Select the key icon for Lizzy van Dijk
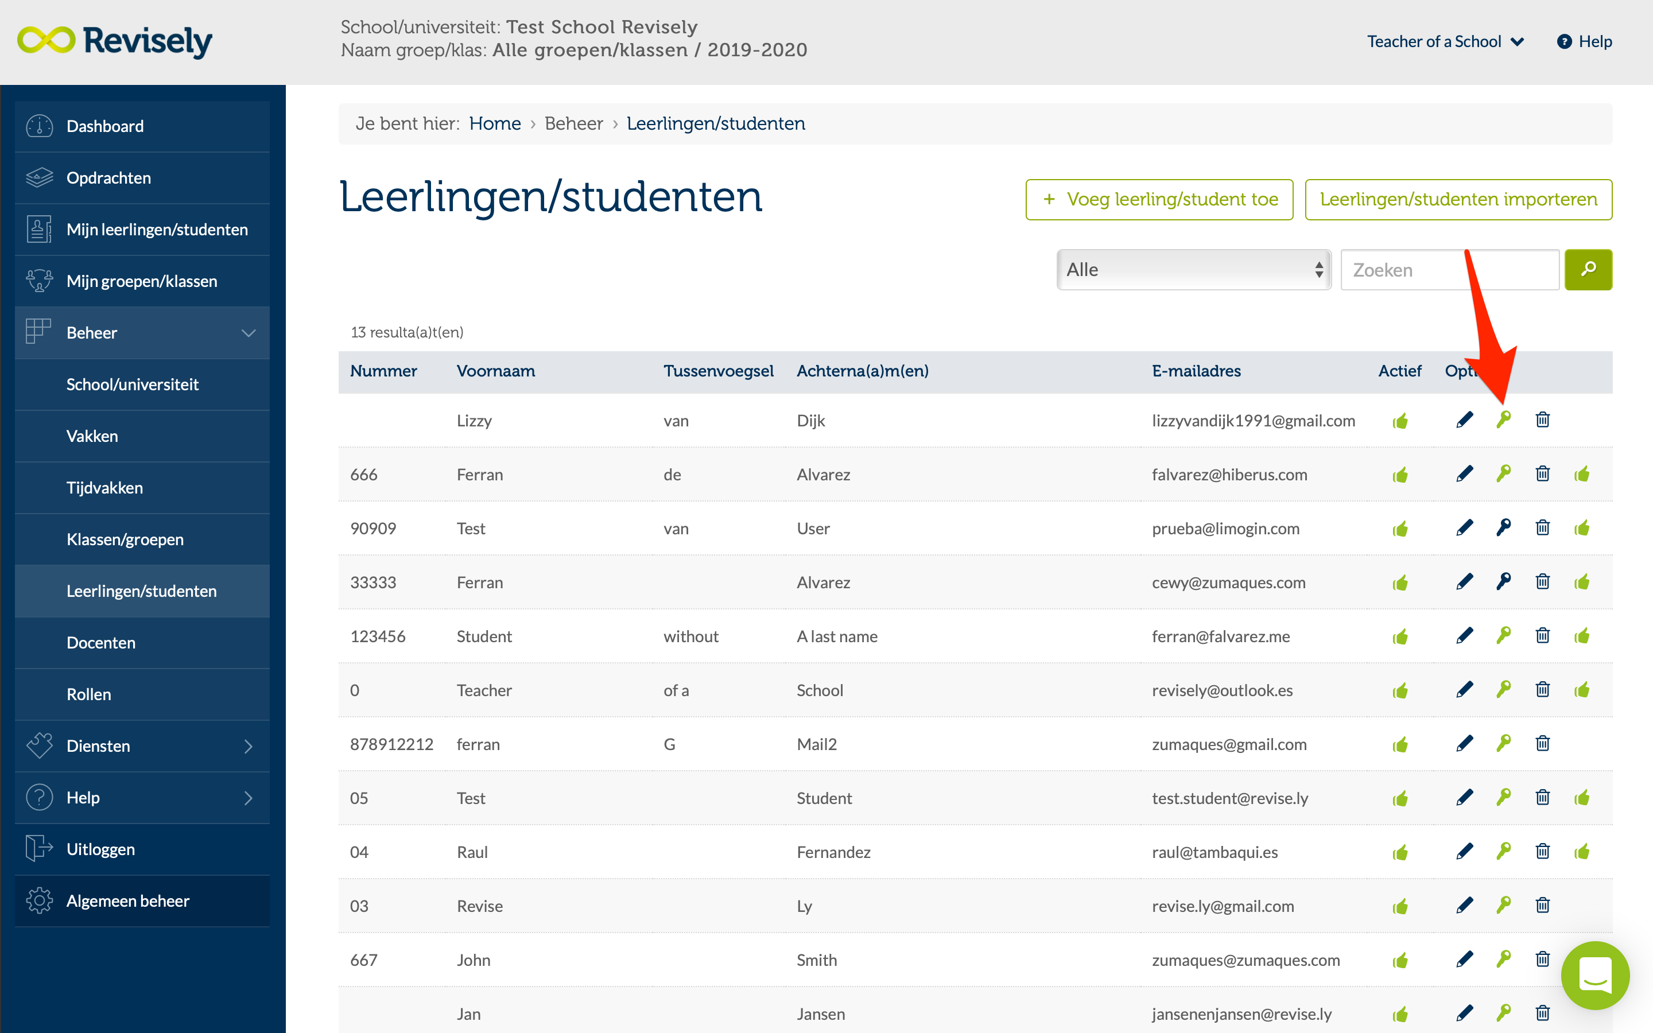This screenshot has width=1653, height=1033. (x=1503, y=420)
